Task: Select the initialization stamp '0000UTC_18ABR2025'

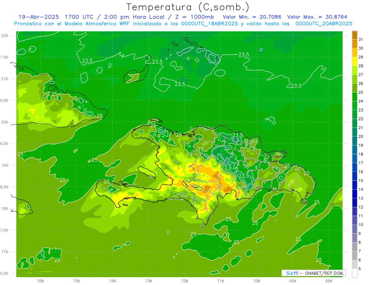Action: click(x=209, y=24)
